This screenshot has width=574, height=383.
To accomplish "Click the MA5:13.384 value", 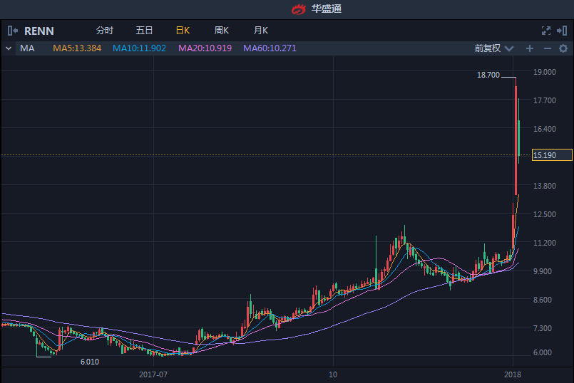I will tap(77, 48).
